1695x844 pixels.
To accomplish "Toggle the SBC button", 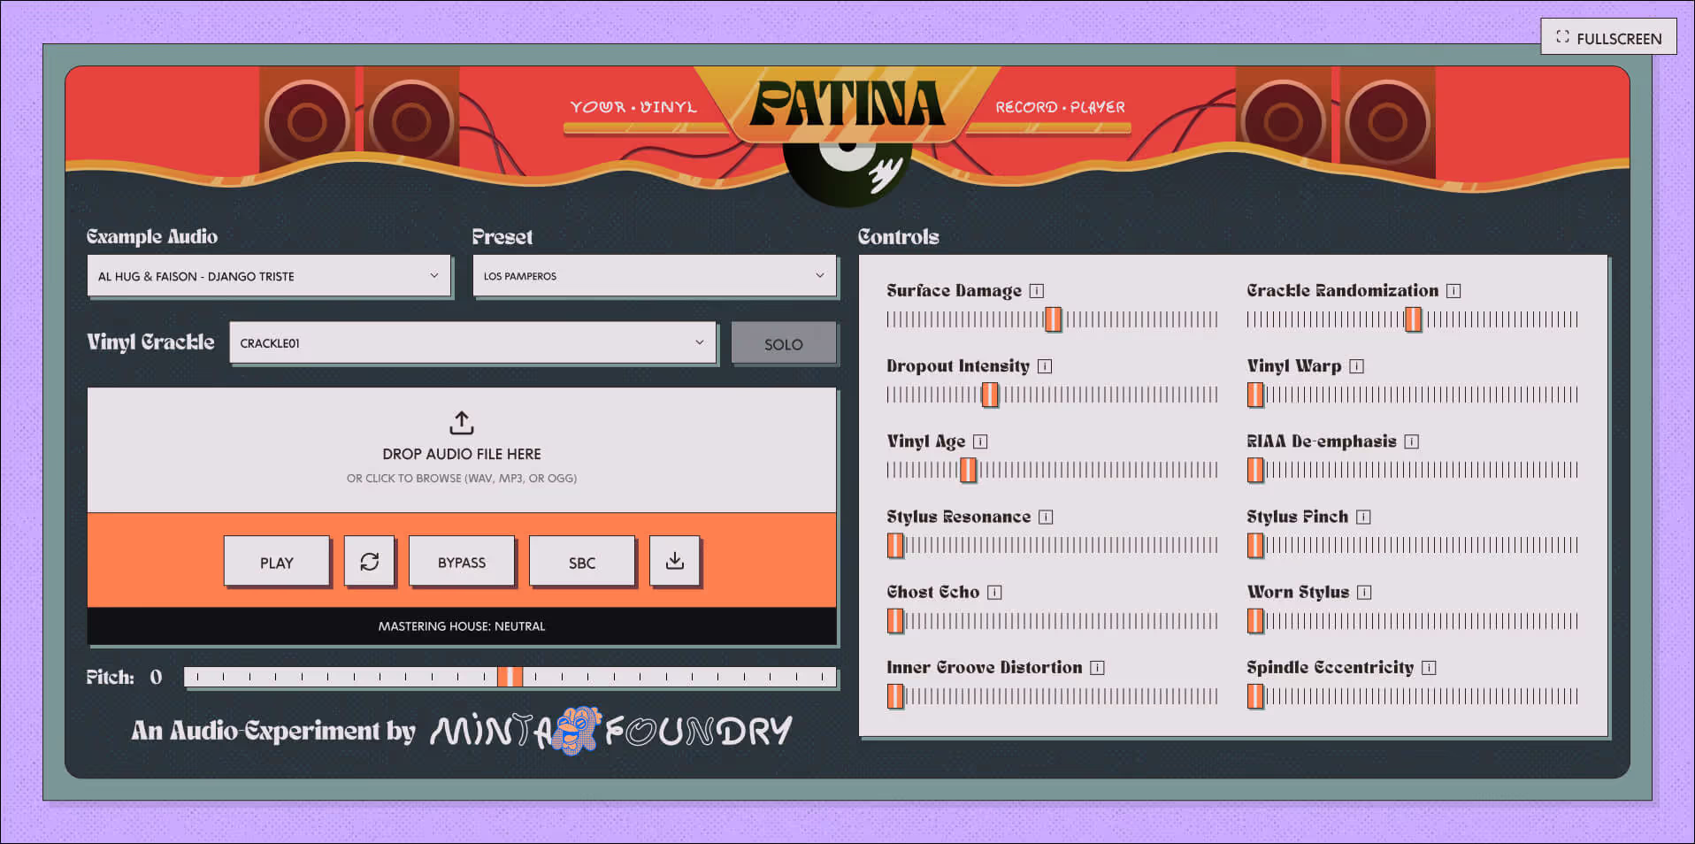I will pos(582,562).
